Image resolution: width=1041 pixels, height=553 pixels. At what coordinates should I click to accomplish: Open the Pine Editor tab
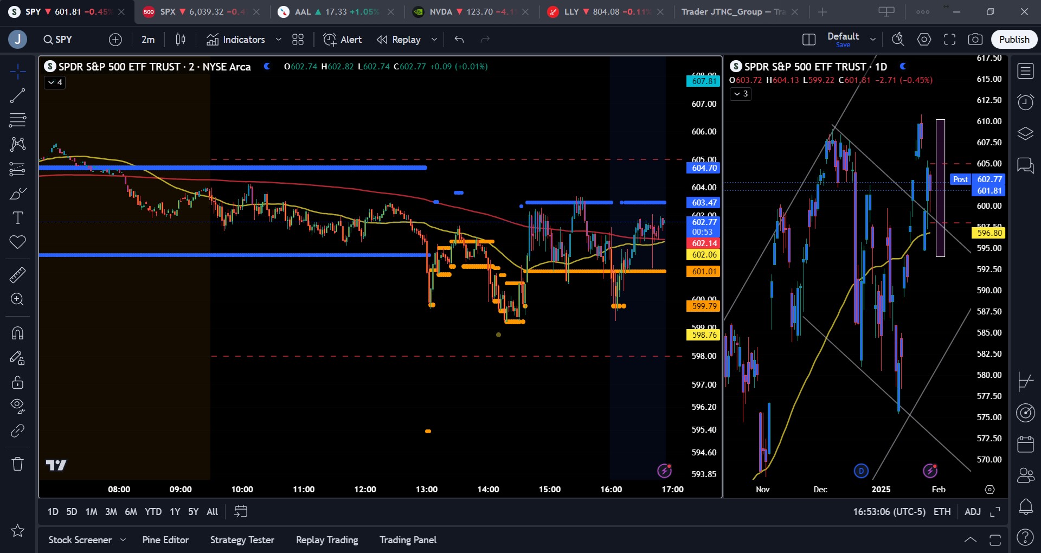(x=165, y=540)
